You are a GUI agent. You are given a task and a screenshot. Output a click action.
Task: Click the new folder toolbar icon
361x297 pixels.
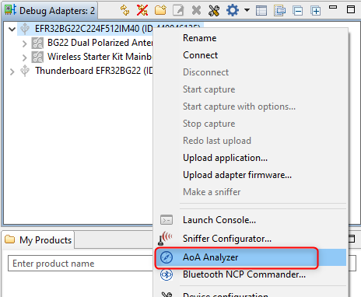(x=160, y=10)
